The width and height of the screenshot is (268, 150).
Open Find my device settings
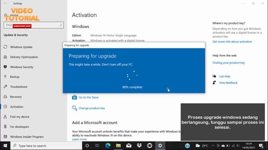click(20, 117)
